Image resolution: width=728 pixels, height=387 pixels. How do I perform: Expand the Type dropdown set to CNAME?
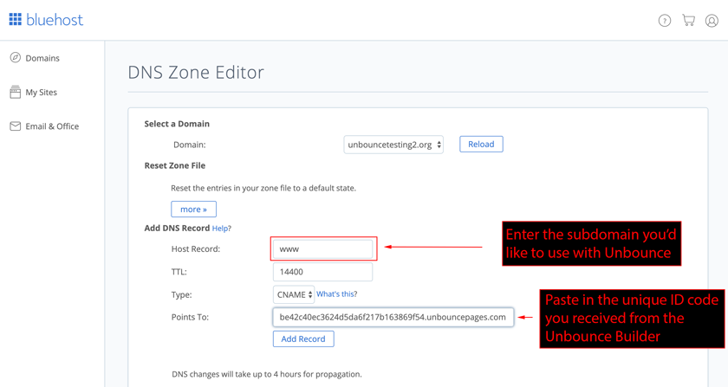294,294
